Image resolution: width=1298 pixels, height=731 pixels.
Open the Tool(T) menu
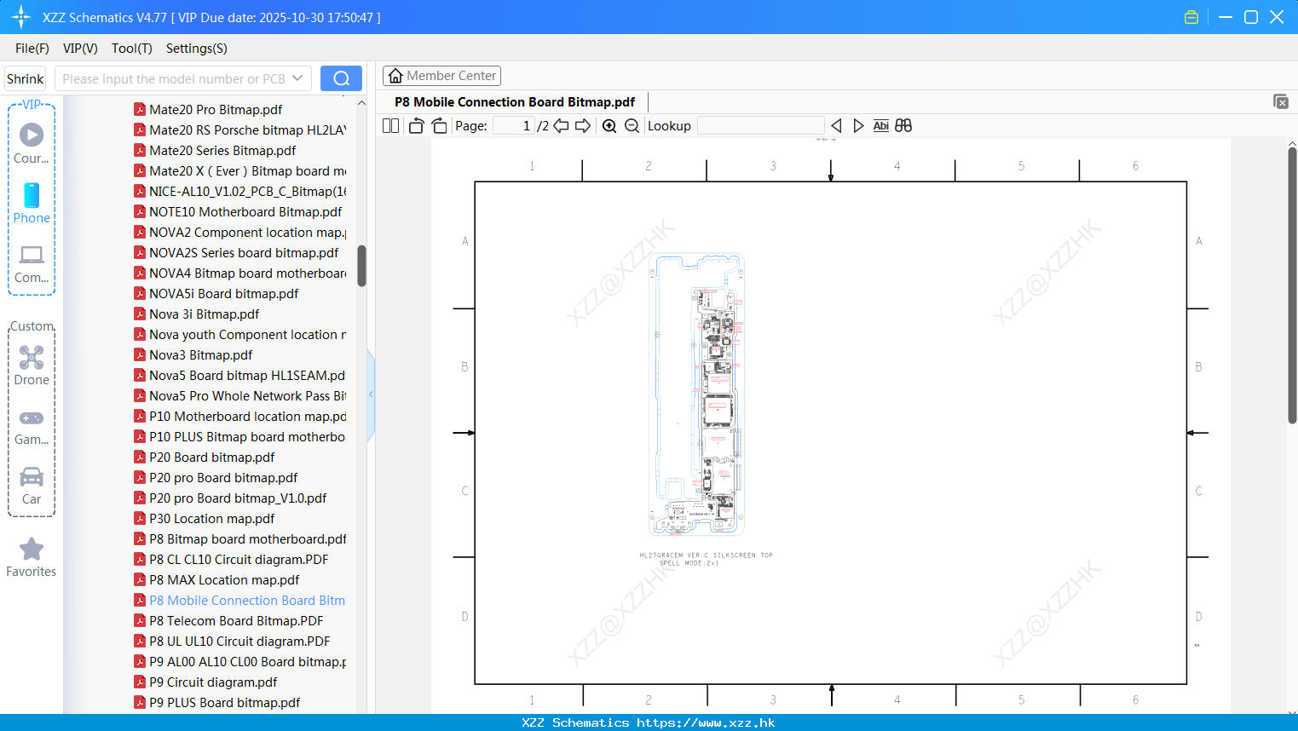point(132,49)
